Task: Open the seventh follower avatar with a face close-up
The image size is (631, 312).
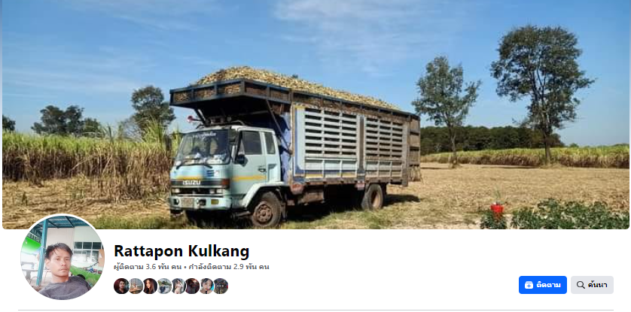Action: [x=206, y=286]
